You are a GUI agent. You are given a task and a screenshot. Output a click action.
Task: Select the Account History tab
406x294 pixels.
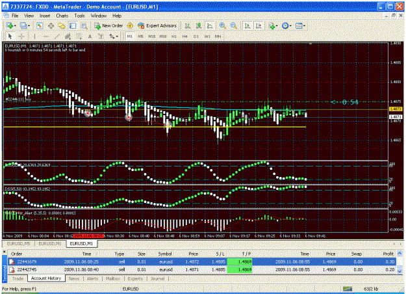coord(46,278)
